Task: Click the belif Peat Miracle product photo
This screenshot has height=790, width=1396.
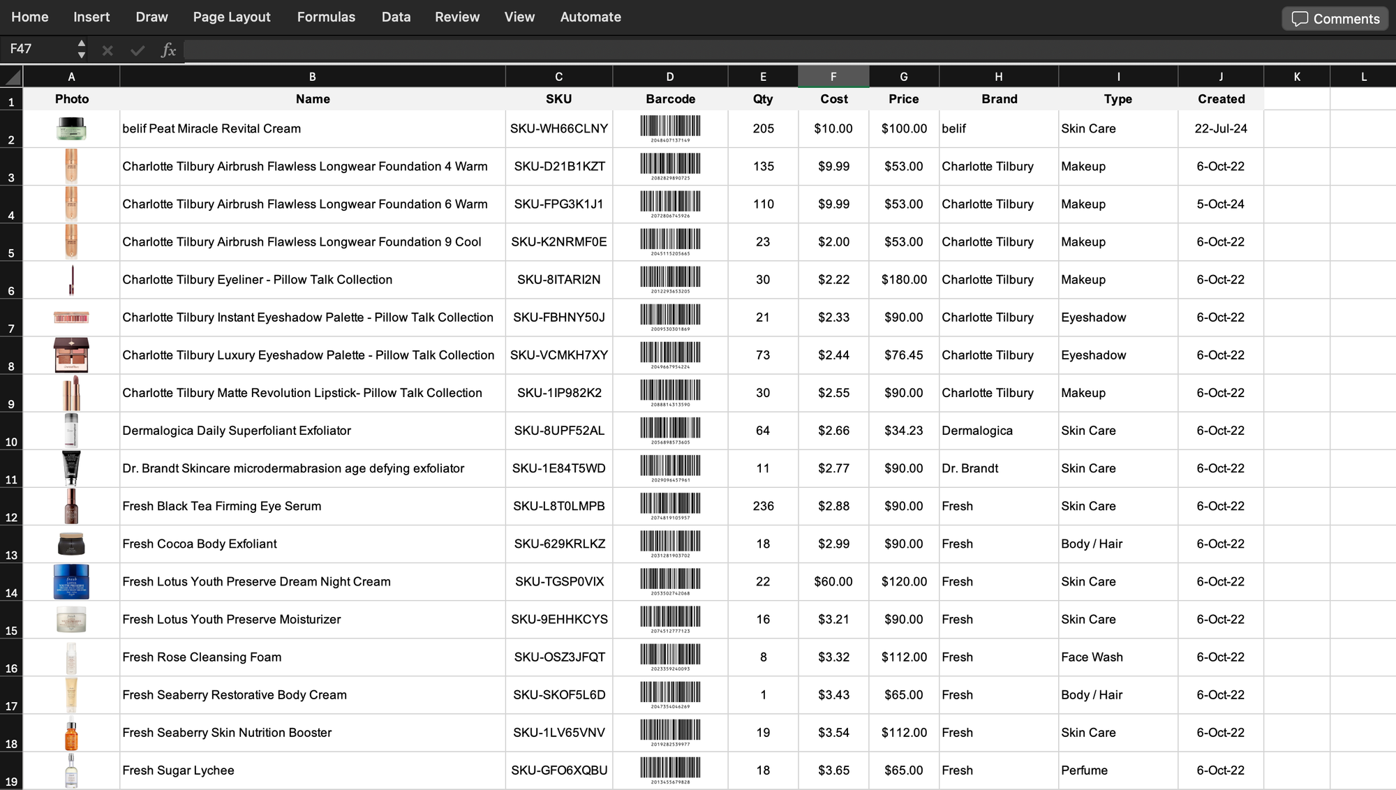Action: coord(71,129)
